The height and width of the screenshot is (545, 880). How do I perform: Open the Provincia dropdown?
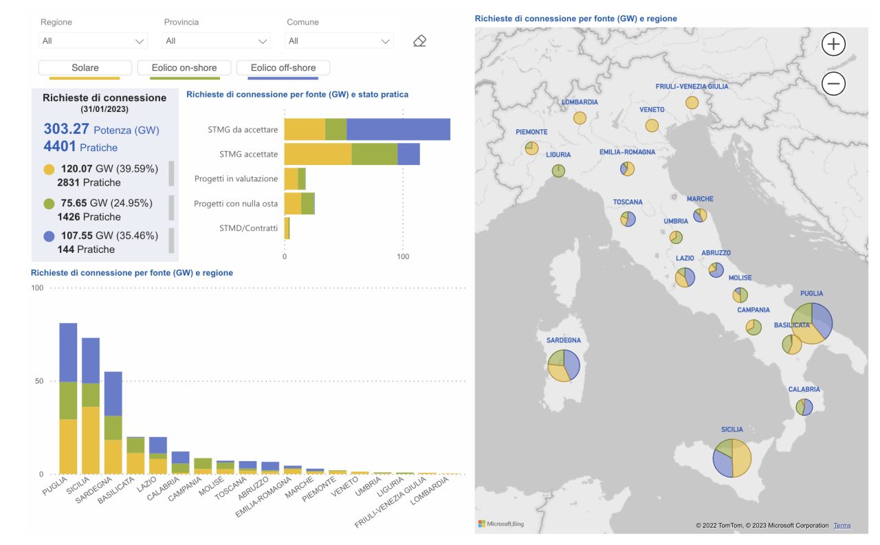[217, 41]
